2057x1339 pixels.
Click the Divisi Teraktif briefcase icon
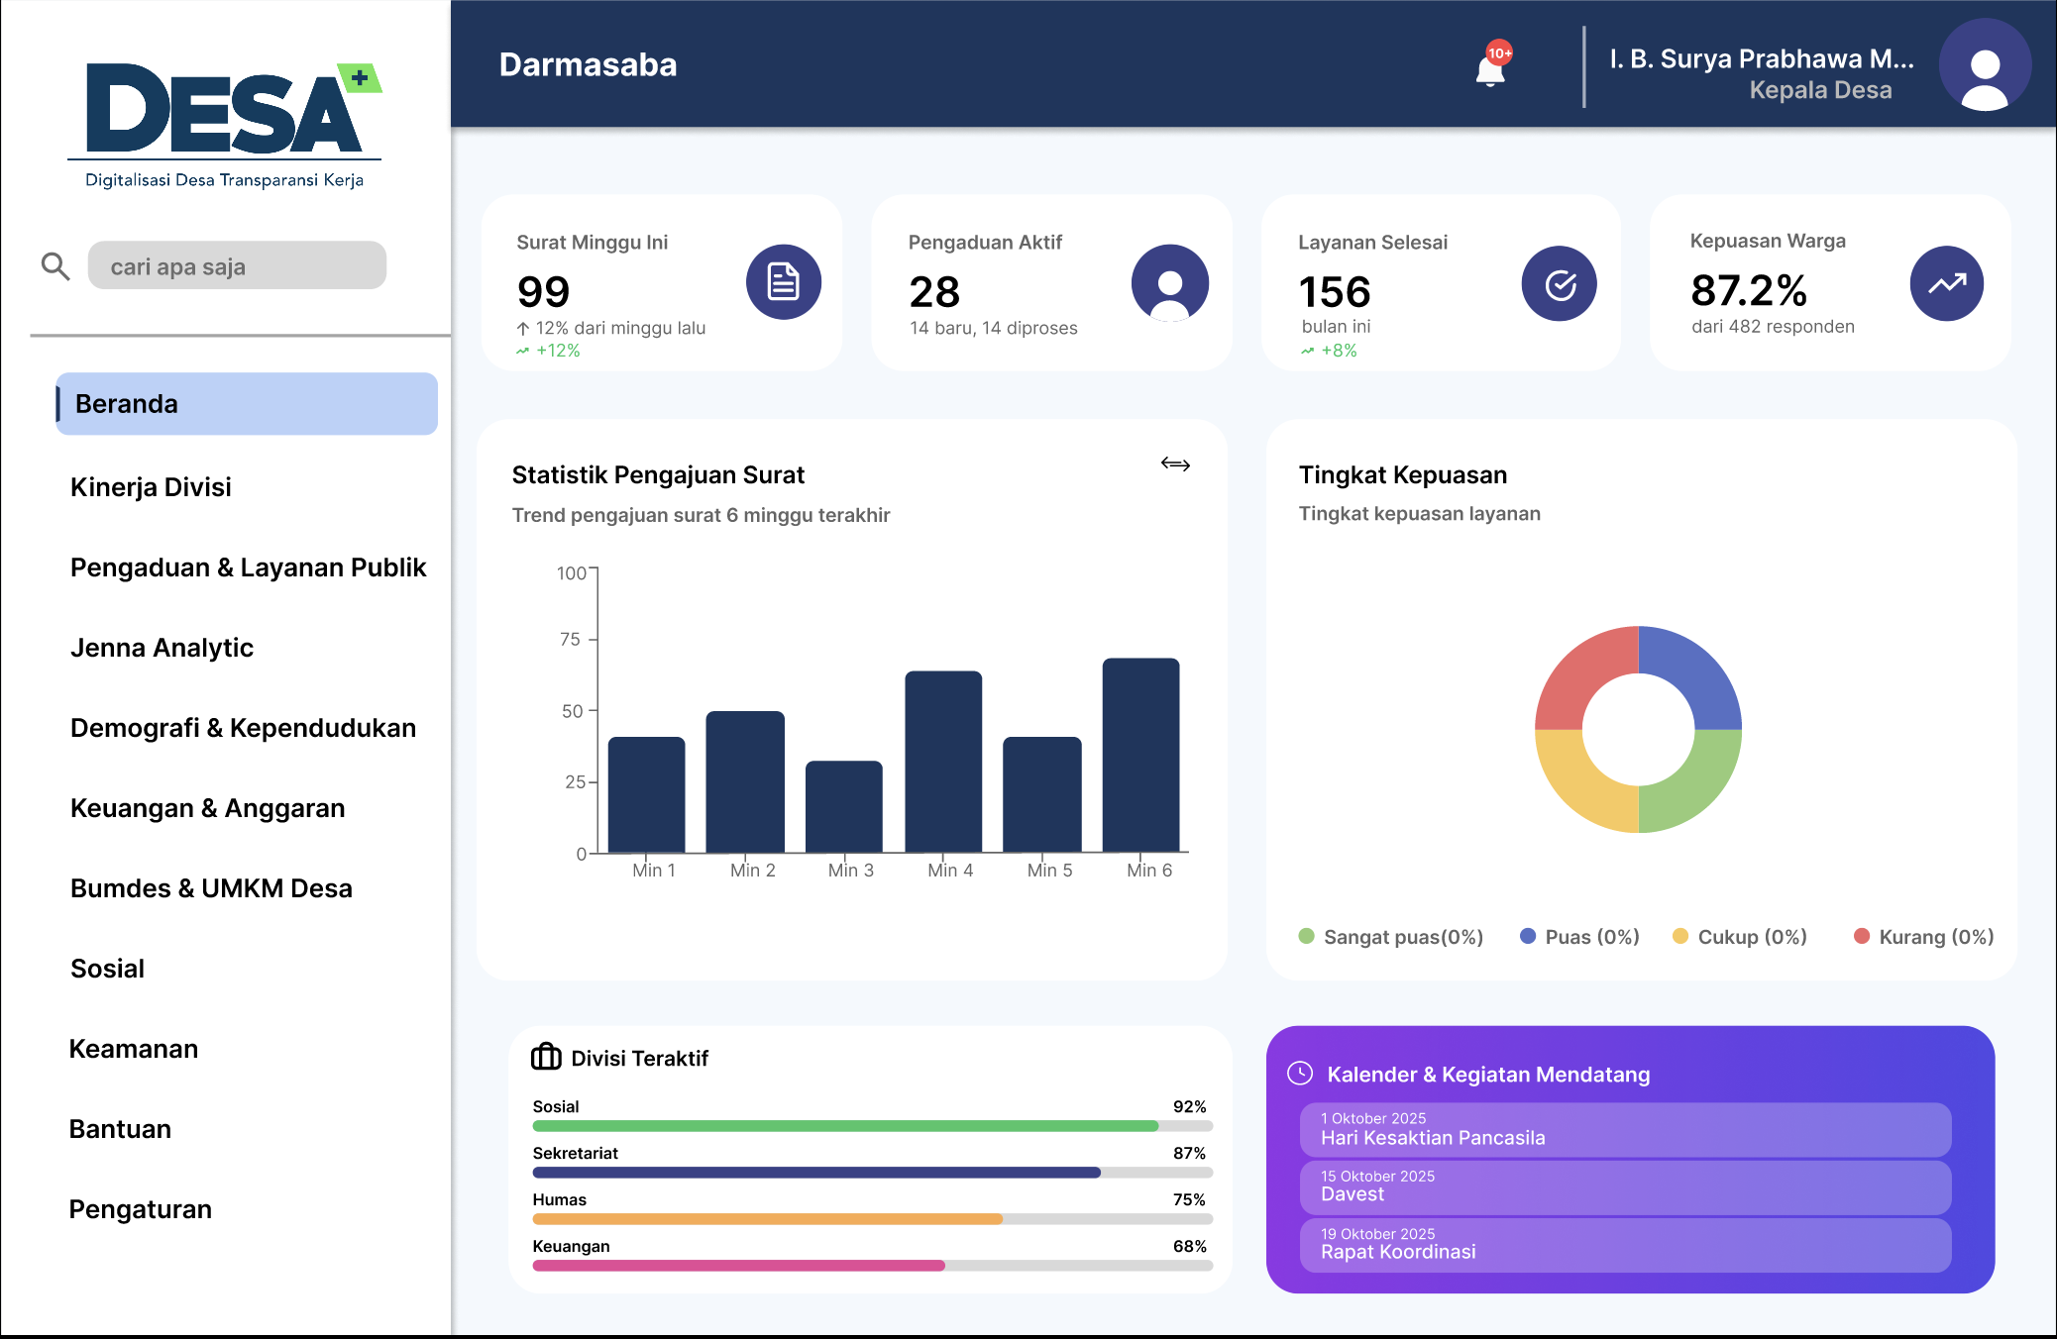click(546, 1057)
